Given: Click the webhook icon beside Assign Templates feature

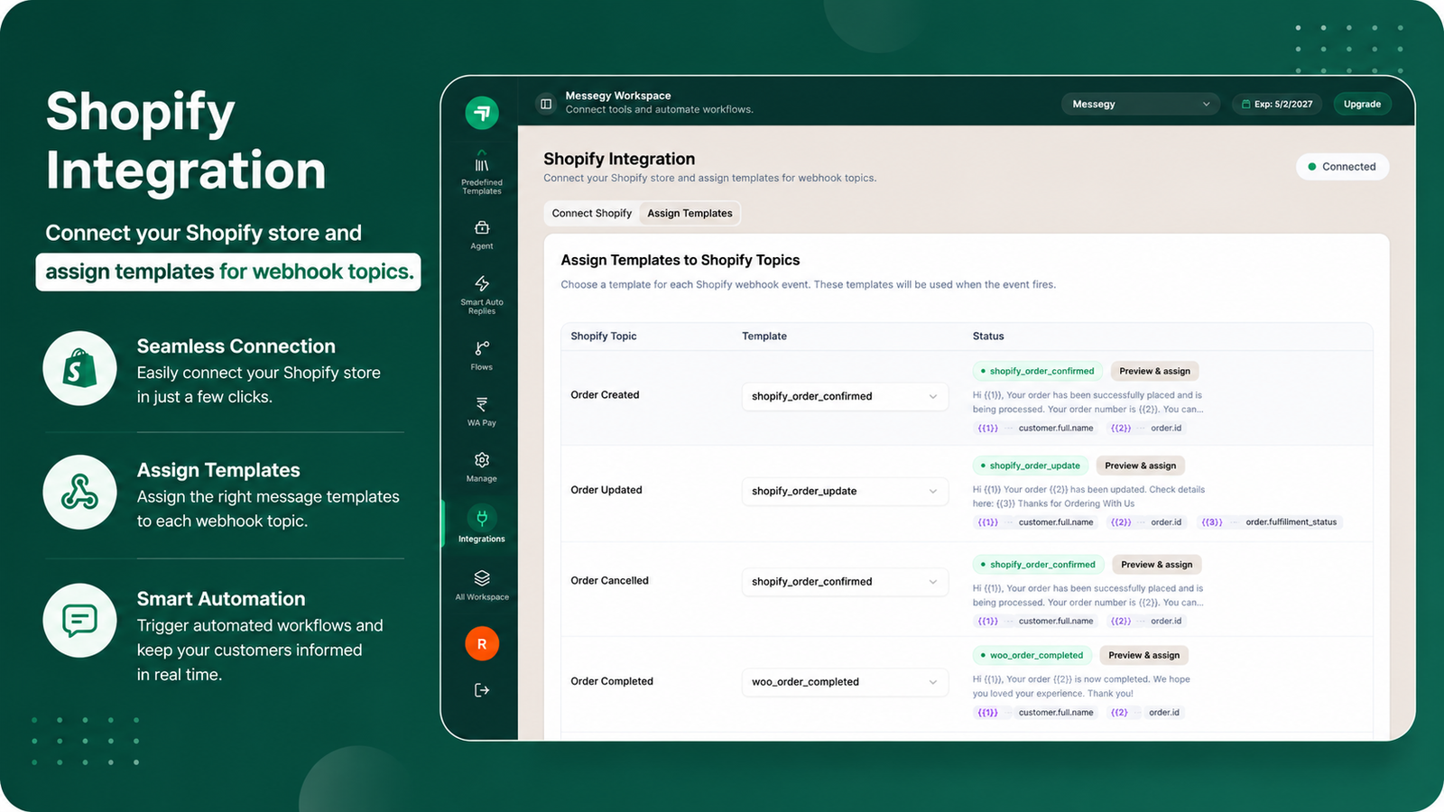Looking at the screenshot, I should 79,492.
